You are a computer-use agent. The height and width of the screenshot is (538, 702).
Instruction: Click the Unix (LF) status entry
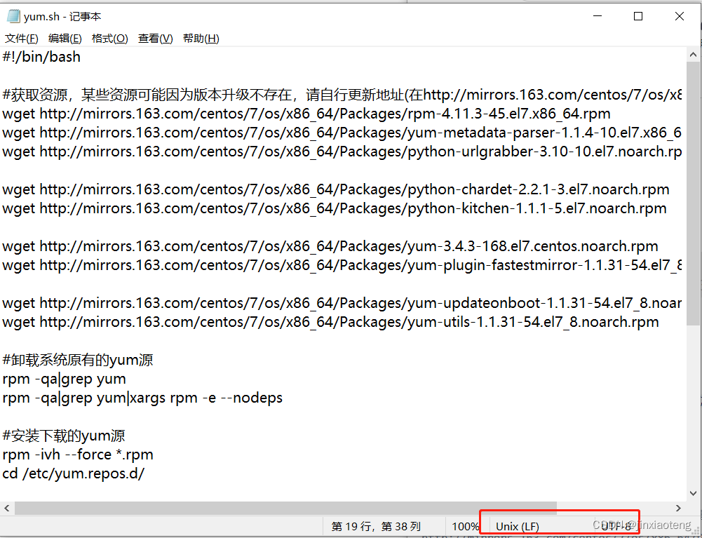[517, 526]
